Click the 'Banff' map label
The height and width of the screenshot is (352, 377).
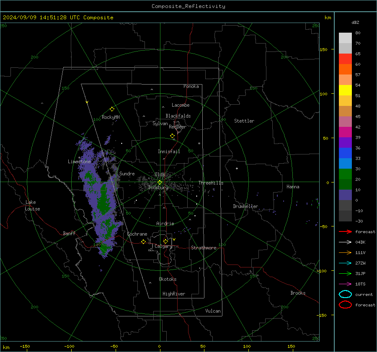pos(69,233)
